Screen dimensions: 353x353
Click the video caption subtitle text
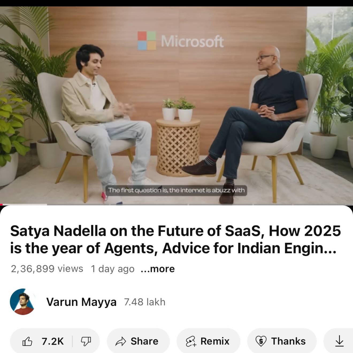point(176,190)
